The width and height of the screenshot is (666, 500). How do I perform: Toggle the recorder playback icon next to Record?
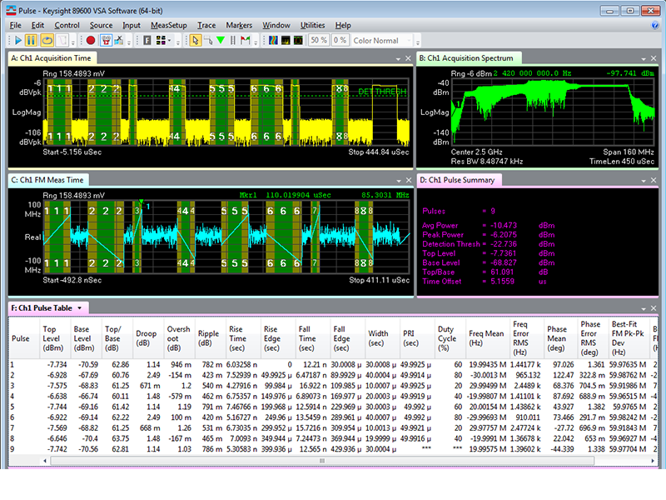105,40
